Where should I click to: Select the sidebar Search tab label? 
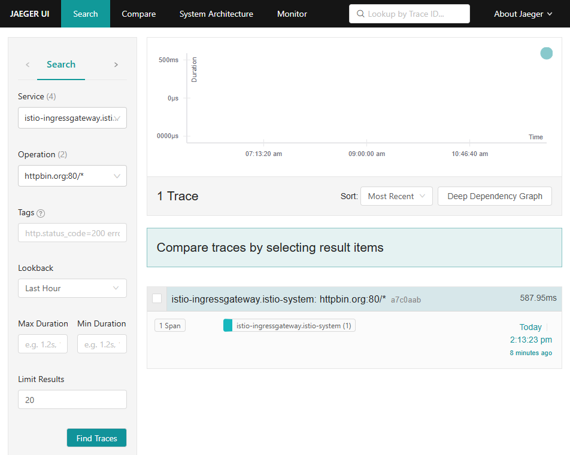point(61,64)
